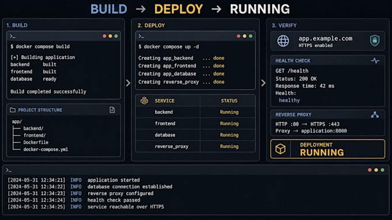Click the chevron between Deploy and Verify panels
The height and width of the screenshot is (220, 392).
[x=263, y=83]
